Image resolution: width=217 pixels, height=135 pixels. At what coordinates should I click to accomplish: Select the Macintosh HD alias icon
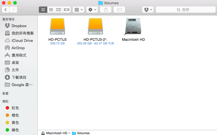133,26
